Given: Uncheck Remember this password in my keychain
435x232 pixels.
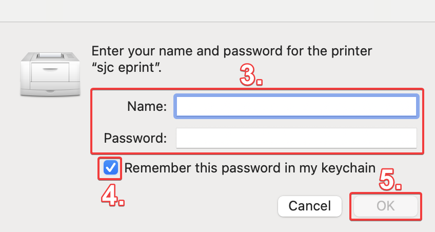Looking at the screenshot, I should pos(111,168).
